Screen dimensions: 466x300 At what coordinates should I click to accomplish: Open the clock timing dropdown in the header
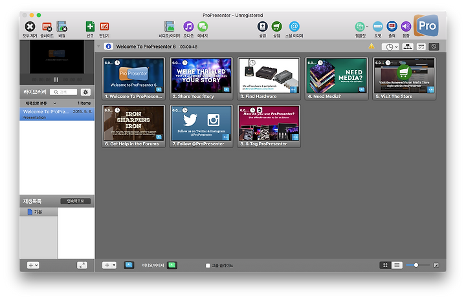coord(390,47)
